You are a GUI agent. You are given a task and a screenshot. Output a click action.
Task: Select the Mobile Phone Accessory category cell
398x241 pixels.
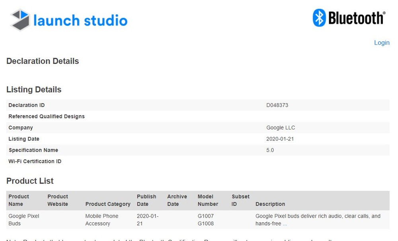(102, 220)
